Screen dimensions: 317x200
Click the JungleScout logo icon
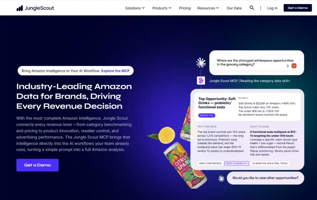[20, 8]
